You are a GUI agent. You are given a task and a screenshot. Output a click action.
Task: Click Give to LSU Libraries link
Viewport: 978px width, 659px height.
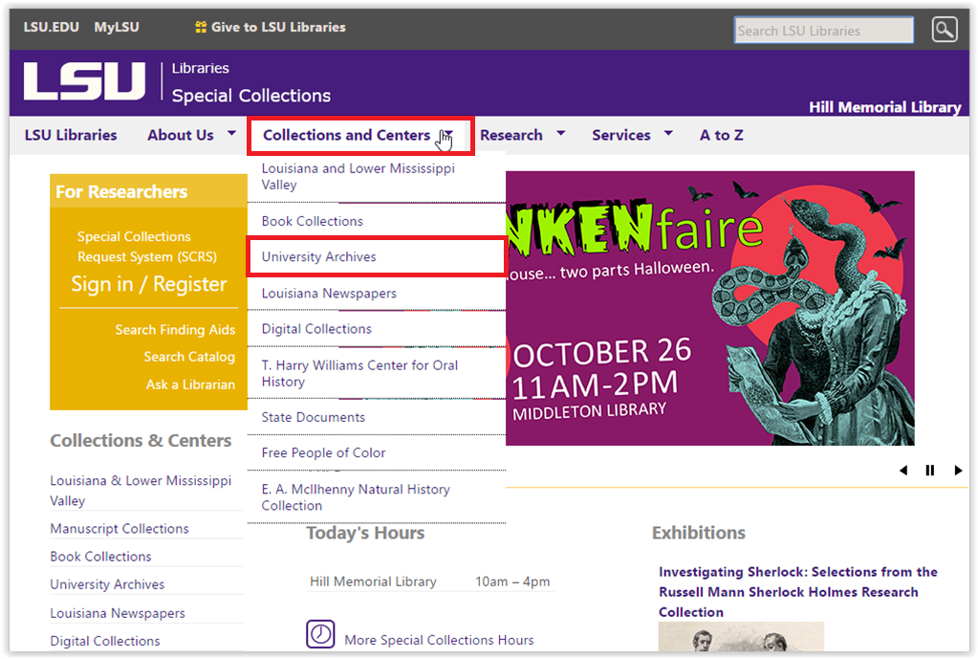278,27
